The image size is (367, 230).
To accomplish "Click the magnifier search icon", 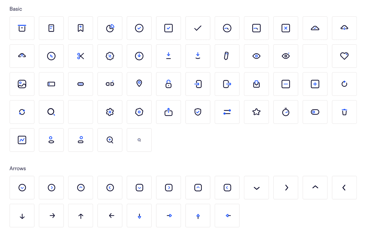I will point(51,112).
